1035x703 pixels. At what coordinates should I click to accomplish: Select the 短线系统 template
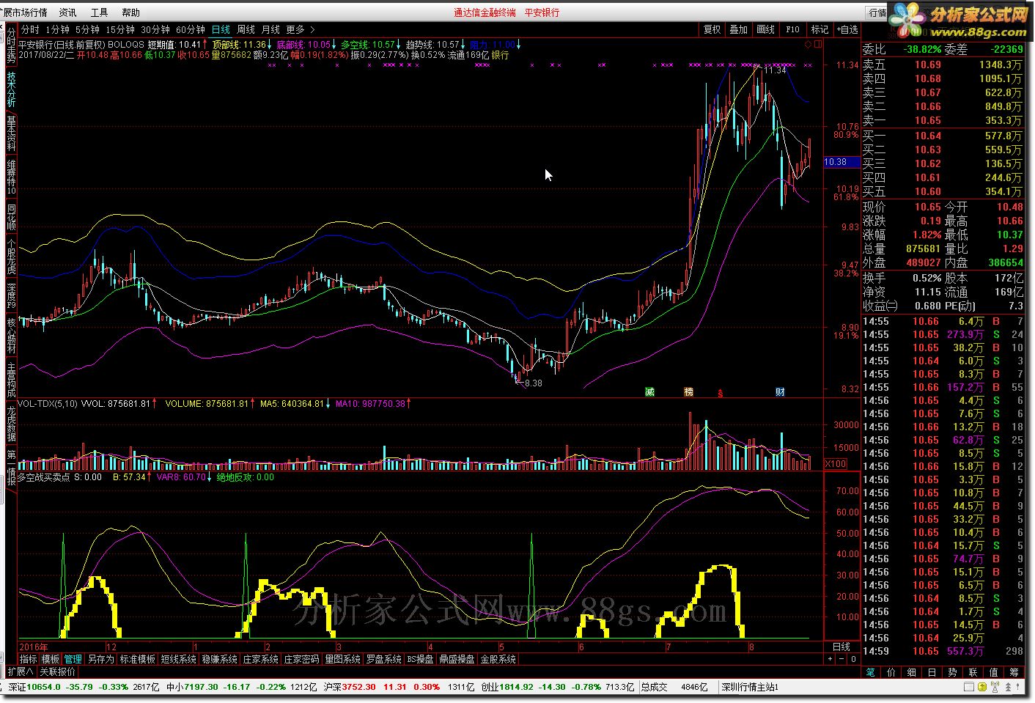coord(179,659)
